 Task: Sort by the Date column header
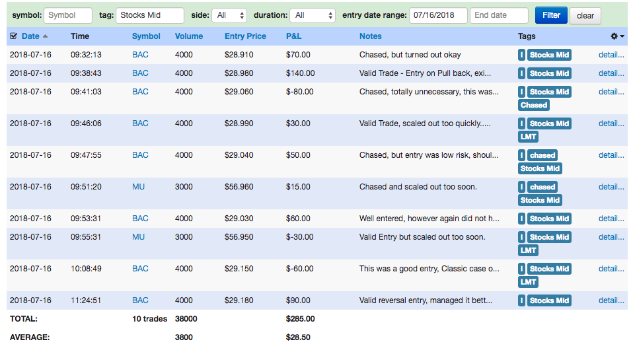click(30, 36)
